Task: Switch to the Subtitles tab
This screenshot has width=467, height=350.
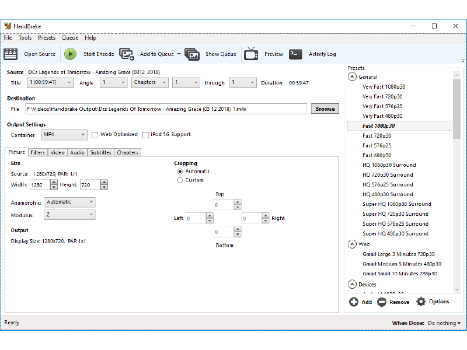Action: click(x=100, y=153)
